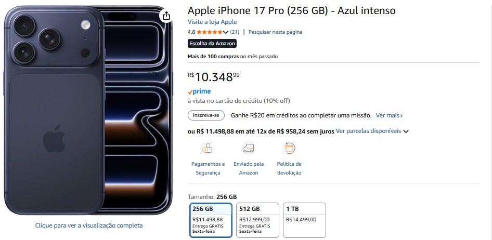Choose the 1 TB size option
The height and width of the screenshot is (240, 492).
tap(304, 220)
